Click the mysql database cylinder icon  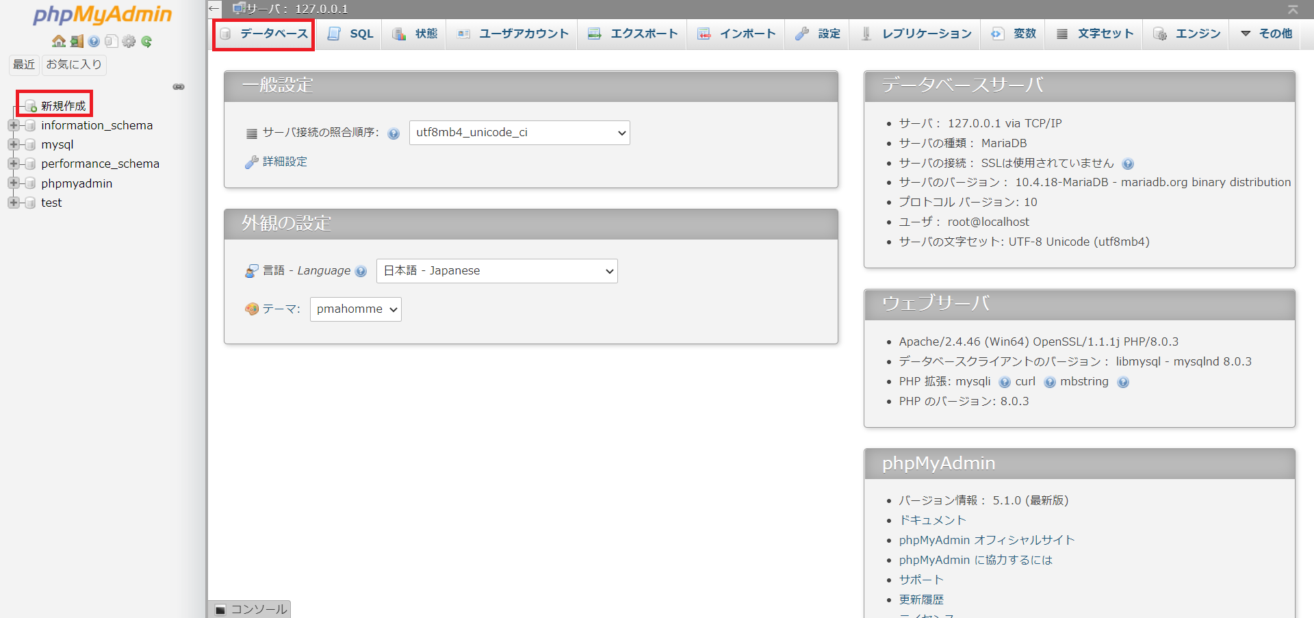click(x=30, y=145)
